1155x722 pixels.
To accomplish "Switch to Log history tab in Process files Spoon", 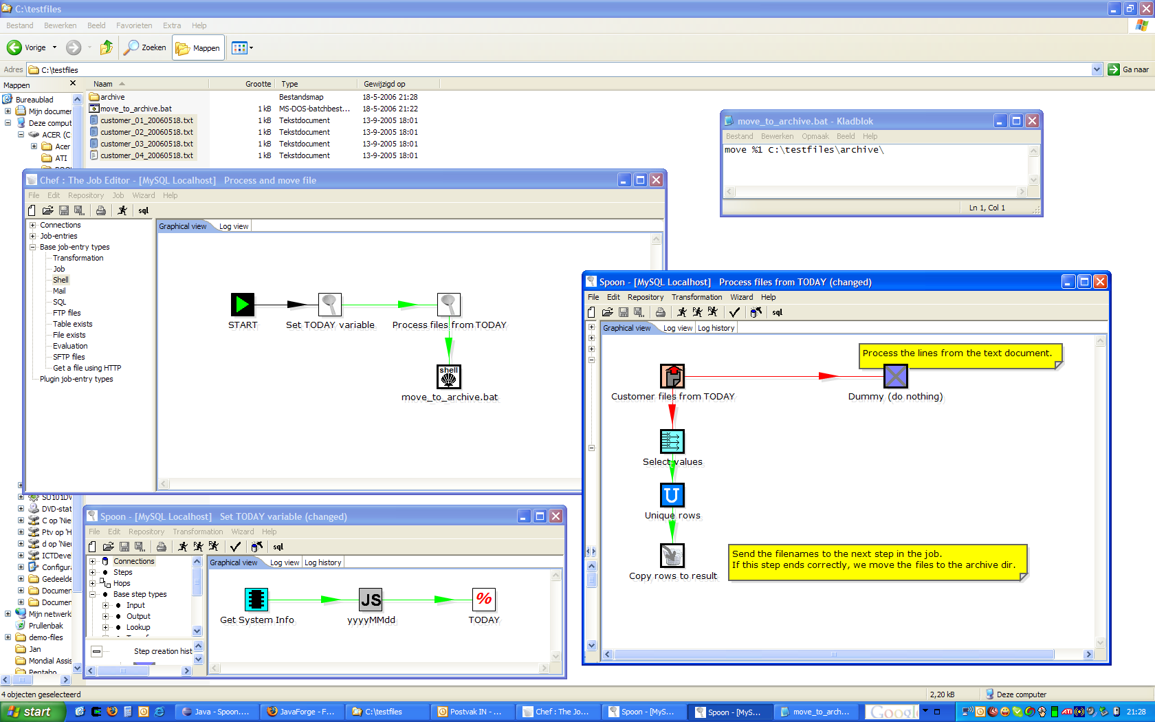I will coord(716,328).
